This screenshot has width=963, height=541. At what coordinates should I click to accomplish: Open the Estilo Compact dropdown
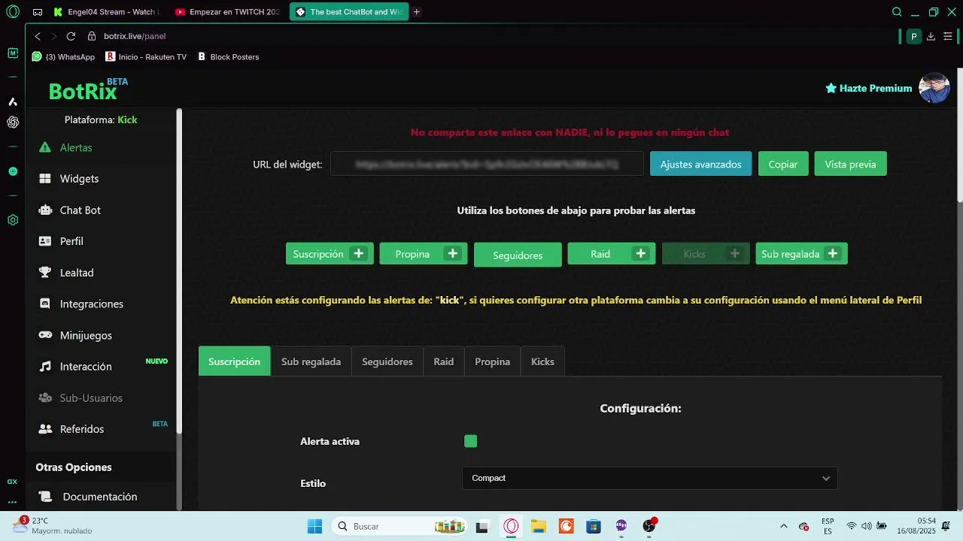649,478
